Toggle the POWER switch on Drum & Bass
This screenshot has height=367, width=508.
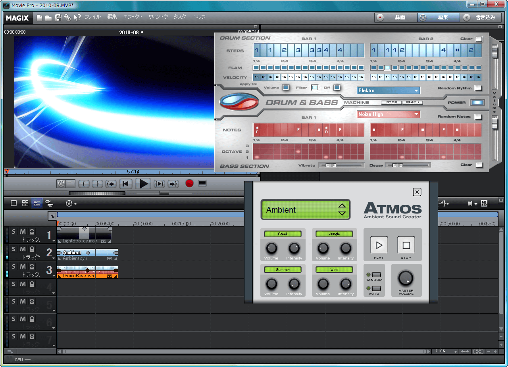477,102
